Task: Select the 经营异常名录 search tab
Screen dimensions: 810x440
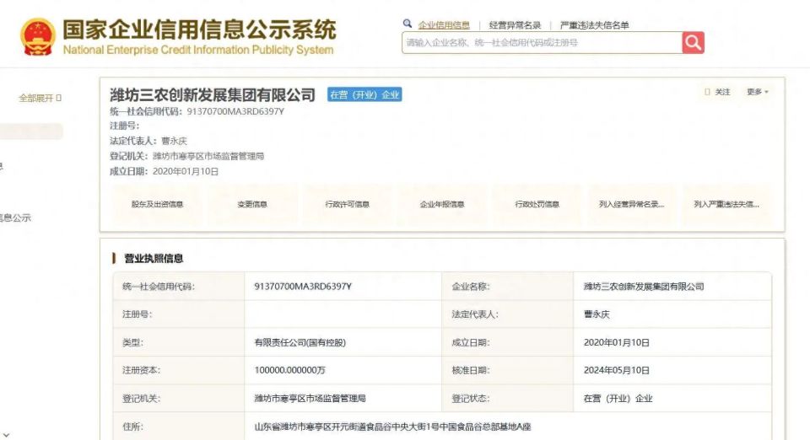Action: [515, 24]
